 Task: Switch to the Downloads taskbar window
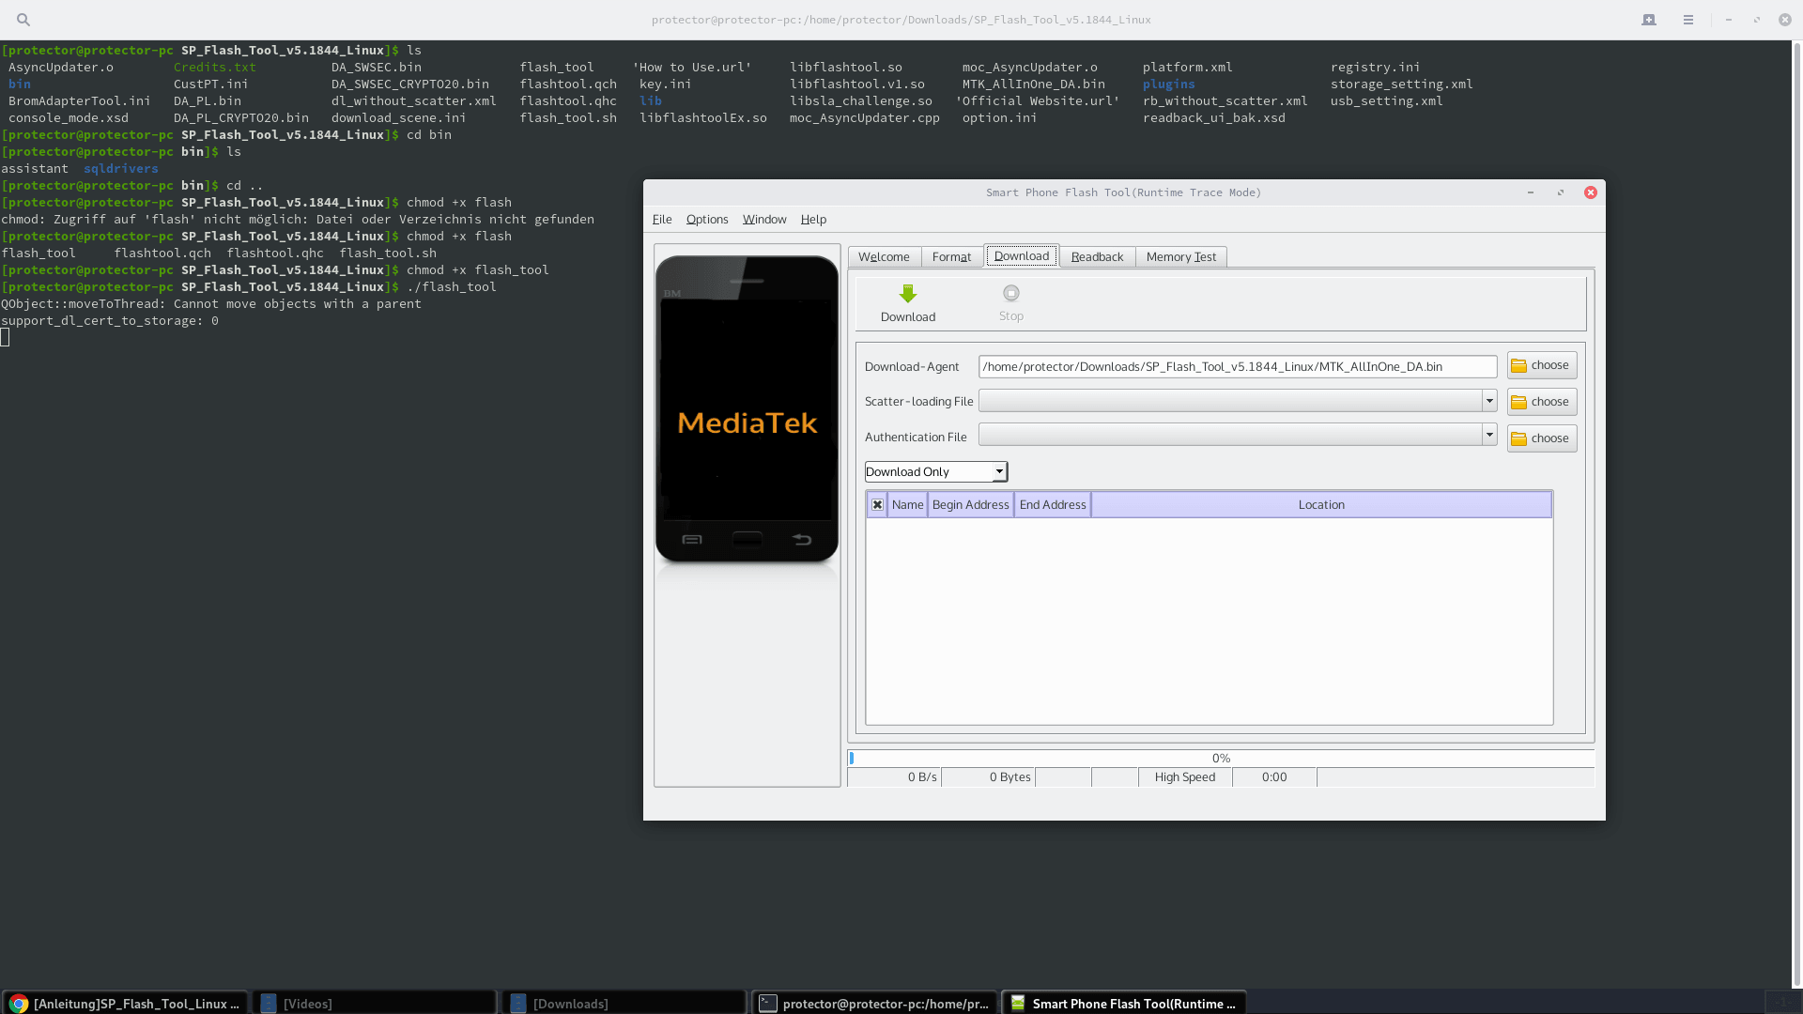[624, 1003]
